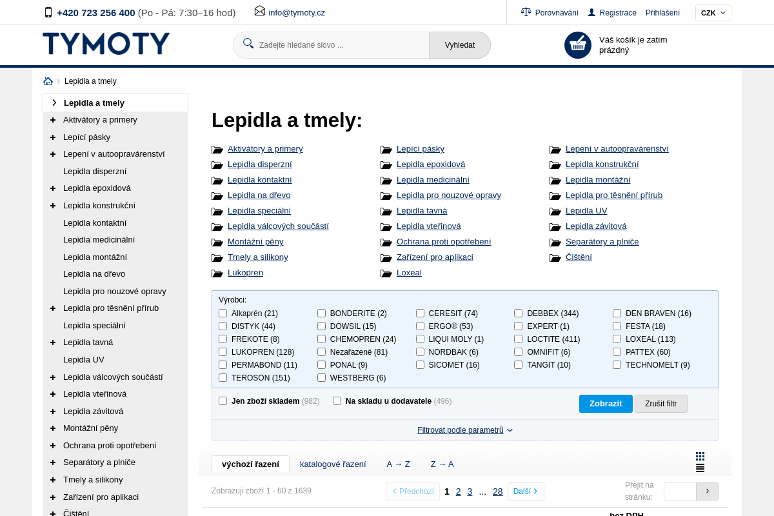Click folder icon beside Lepení v autoopravárenství link

(555, 150)
